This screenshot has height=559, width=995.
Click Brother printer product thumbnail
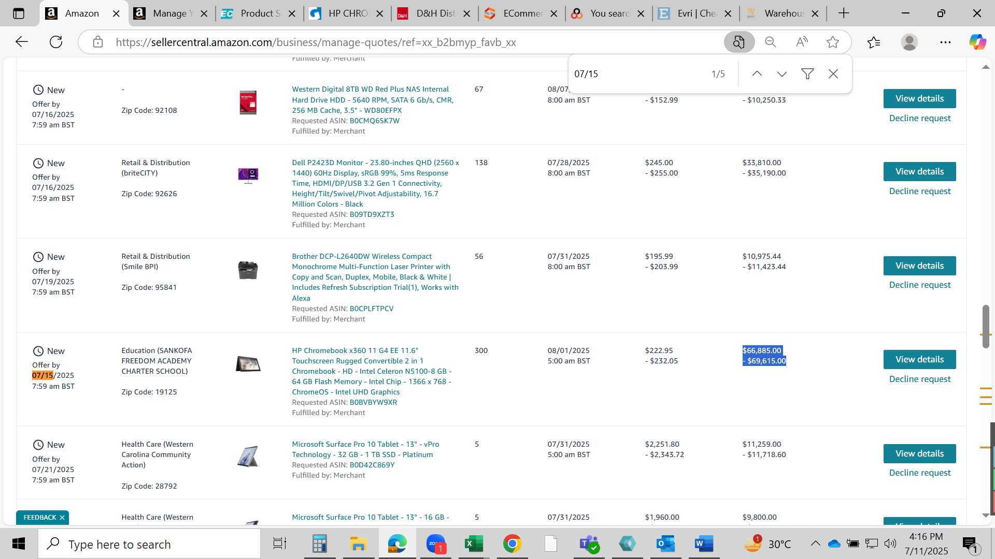click(248, 270)
